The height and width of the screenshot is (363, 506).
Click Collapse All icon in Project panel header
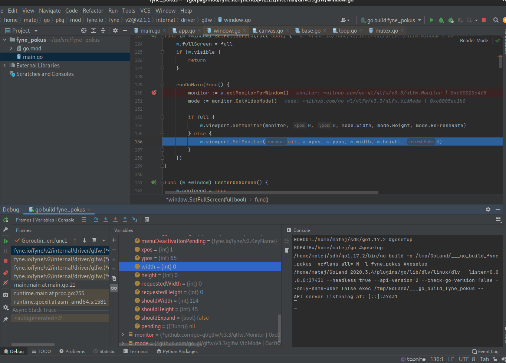(x=103, y=30)
